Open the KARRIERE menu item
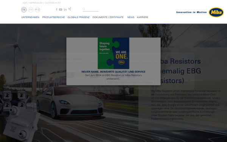This screenshot has height=142, width=227. pos(143,17)
